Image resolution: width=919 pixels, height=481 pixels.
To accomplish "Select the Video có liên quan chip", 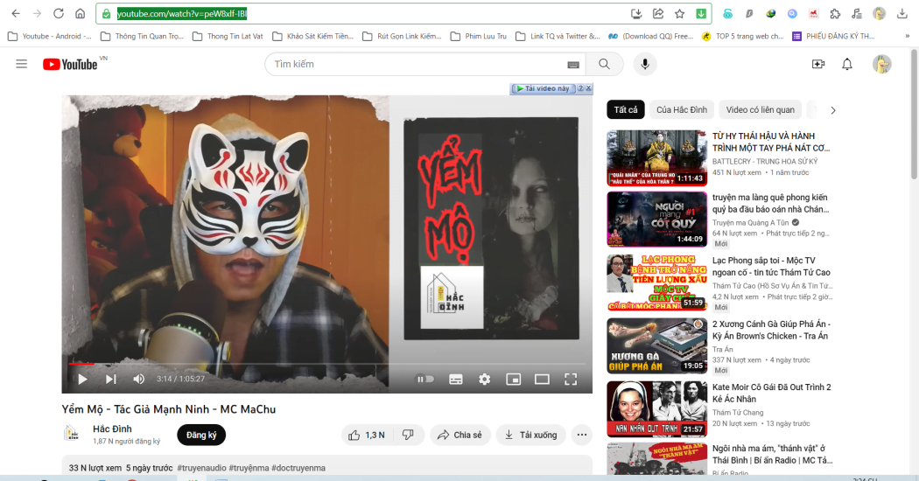I will coord(761,109).
